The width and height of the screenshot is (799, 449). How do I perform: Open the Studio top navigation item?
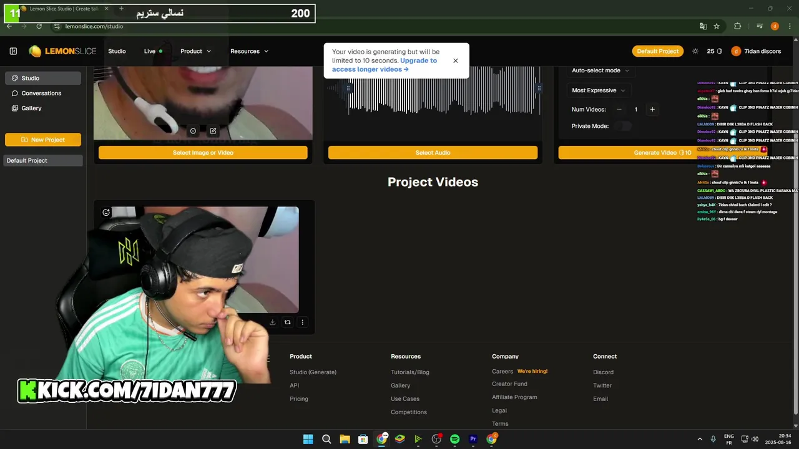click(117, 51)
